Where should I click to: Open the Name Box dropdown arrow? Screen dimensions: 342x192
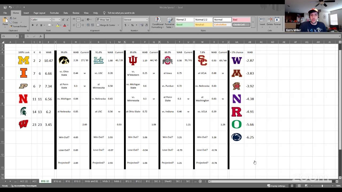[17, 36]
